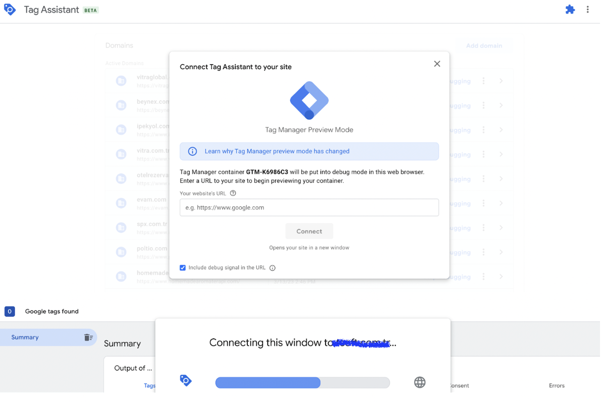Open more options for ipekyol.com row
The width and height of the screenshot is (602, 402).
484,130
